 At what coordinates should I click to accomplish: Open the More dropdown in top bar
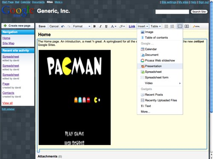point(58,2)
